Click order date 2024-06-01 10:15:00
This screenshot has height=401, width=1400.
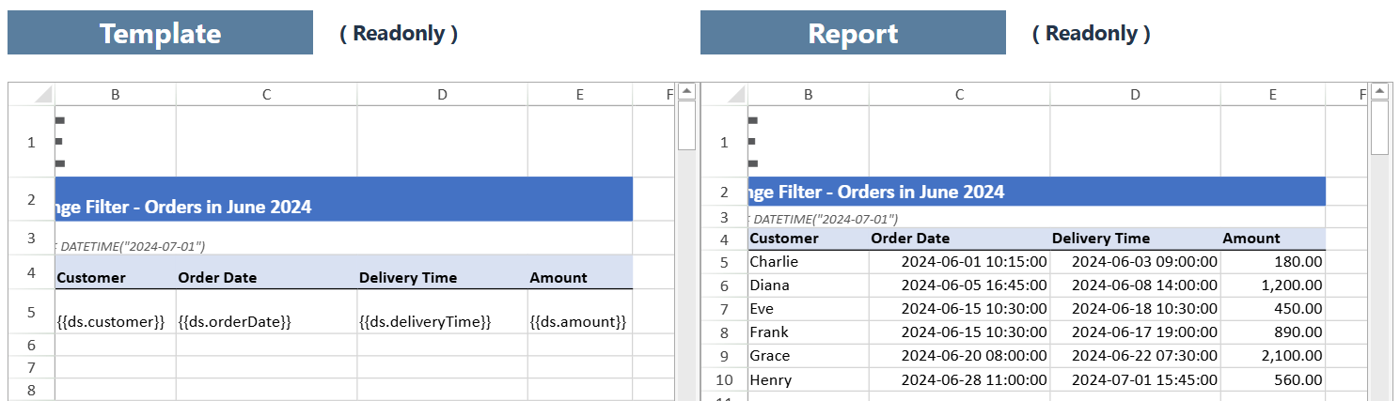(959, 262)
